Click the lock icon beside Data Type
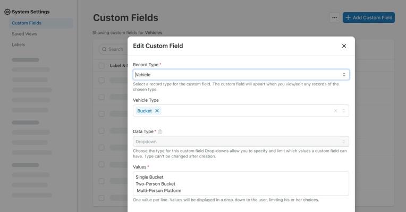Image resolution: width=406 pixels, height=212 pixels. tap(160, 131)
